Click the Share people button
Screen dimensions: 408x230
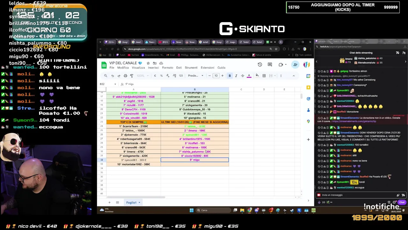click(x=295, y=65)
